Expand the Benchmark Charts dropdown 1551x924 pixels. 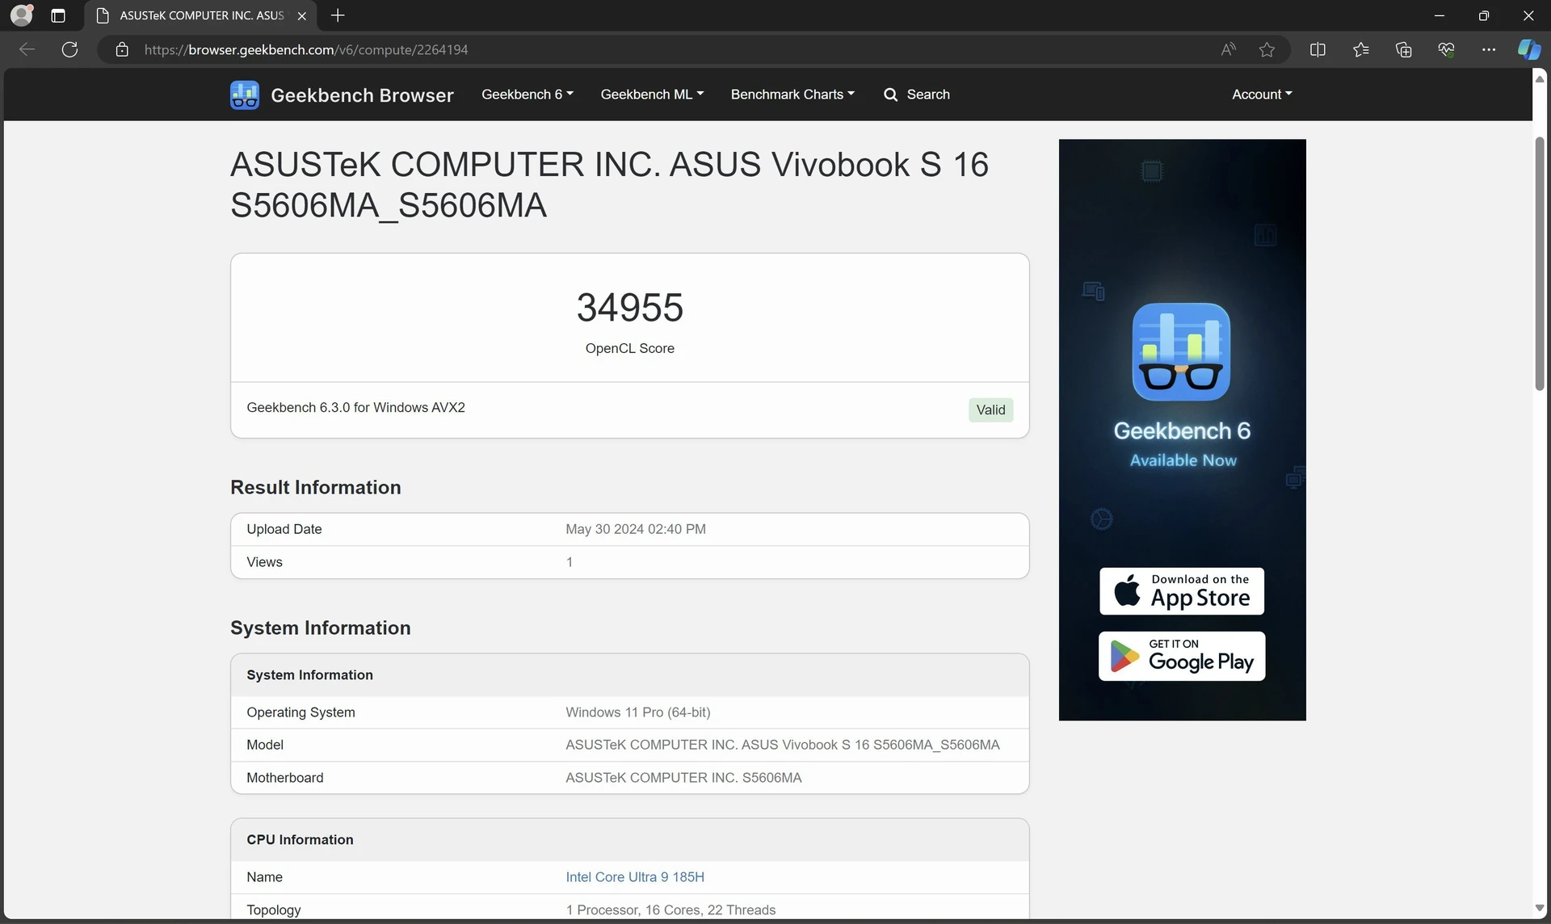coord(792,94)
